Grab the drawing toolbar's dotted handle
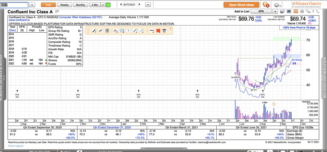Image resolution: width=327 pixels, height=152 pixels. tap(88, 31)
